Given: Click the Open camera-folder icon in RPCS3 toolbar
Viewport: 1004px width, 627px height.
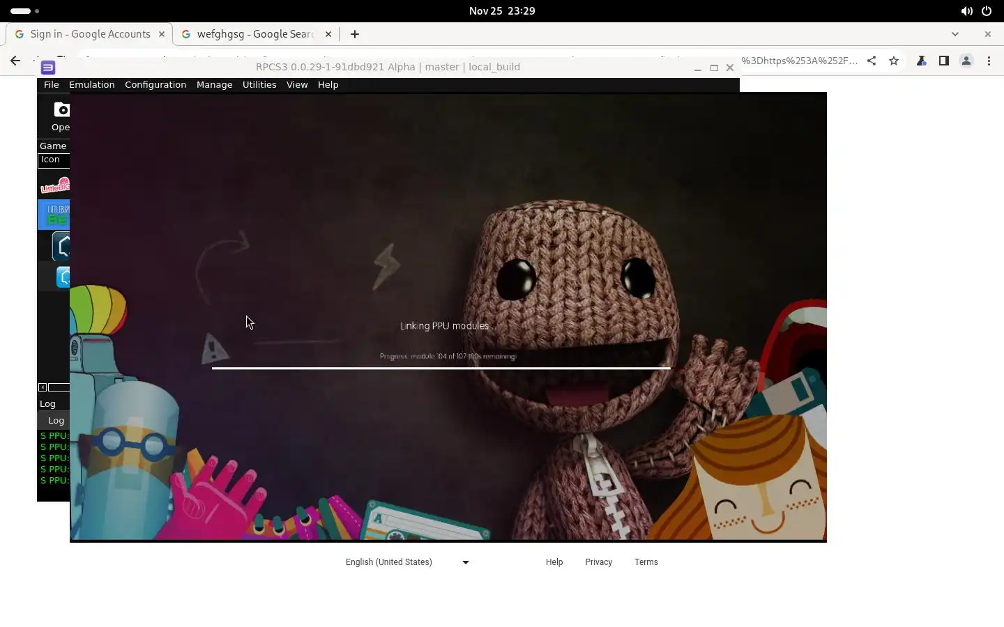Looking at the screenshot, I should pos(61,110).
